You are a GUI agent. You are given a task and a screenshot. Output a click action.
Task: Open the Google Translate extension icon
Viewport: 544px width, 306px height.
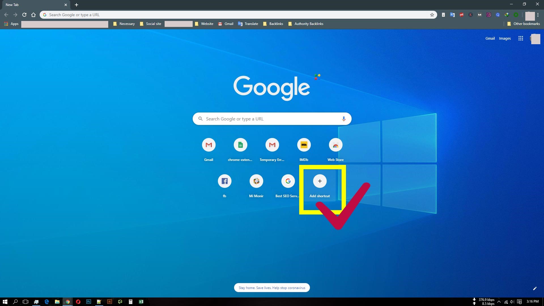coord(452,15)
